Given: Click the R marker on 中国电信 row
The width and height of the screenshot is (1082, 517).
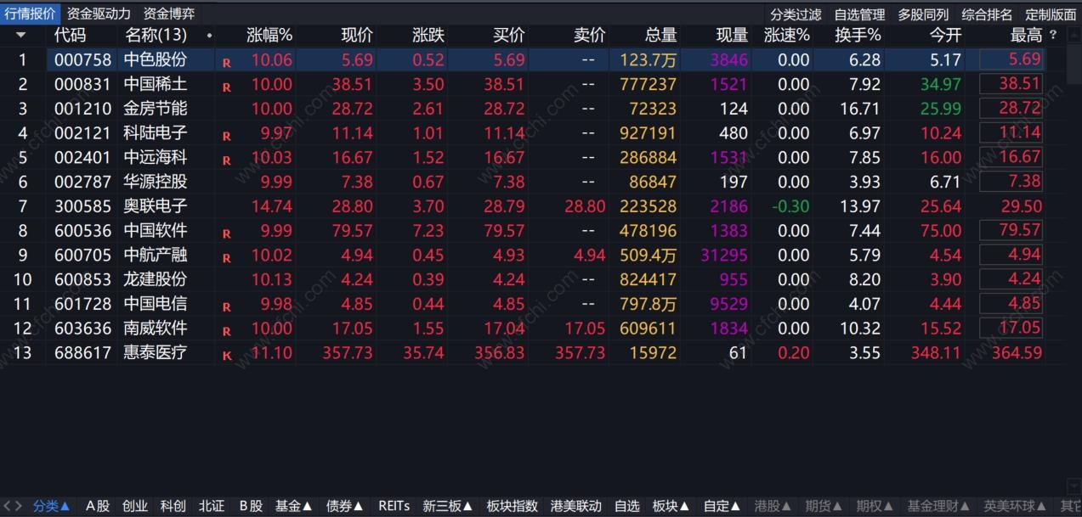Looking at the screenshot, I should [227, 306].
